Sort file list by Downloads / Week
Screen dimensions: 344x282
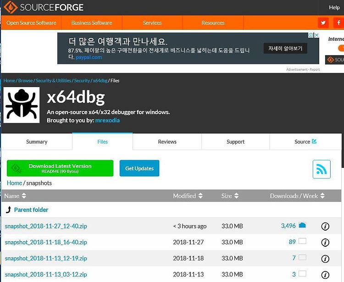297,196
